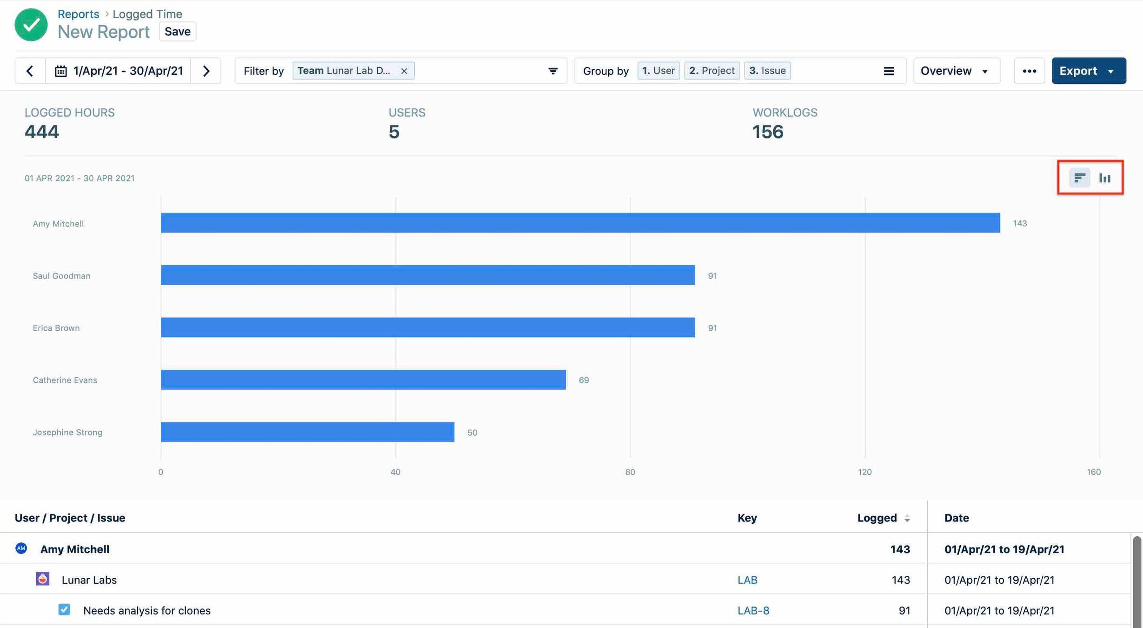
Task: Open the filter options funnel icon
Action: 552,71
